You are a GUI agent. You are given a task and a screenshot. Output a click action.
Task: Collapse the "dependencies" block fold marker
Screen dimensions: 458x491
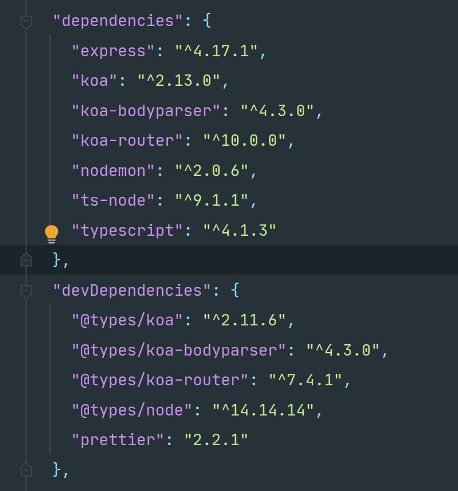[27, 22]
